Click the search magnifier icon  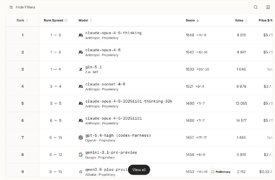[x=255, y=7]
